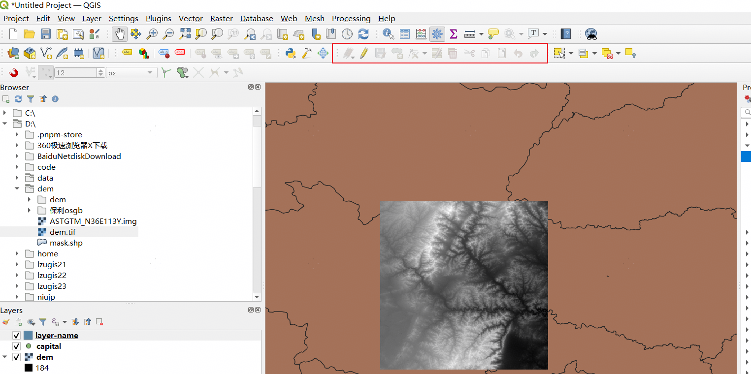Open the Processing menu
Screen dimensions: 751x374
click(351, 18)
